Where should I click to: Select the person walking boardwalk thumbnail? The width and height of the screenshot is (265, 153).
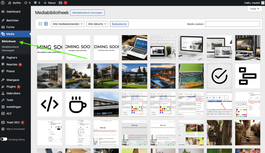tap(248, 133)
